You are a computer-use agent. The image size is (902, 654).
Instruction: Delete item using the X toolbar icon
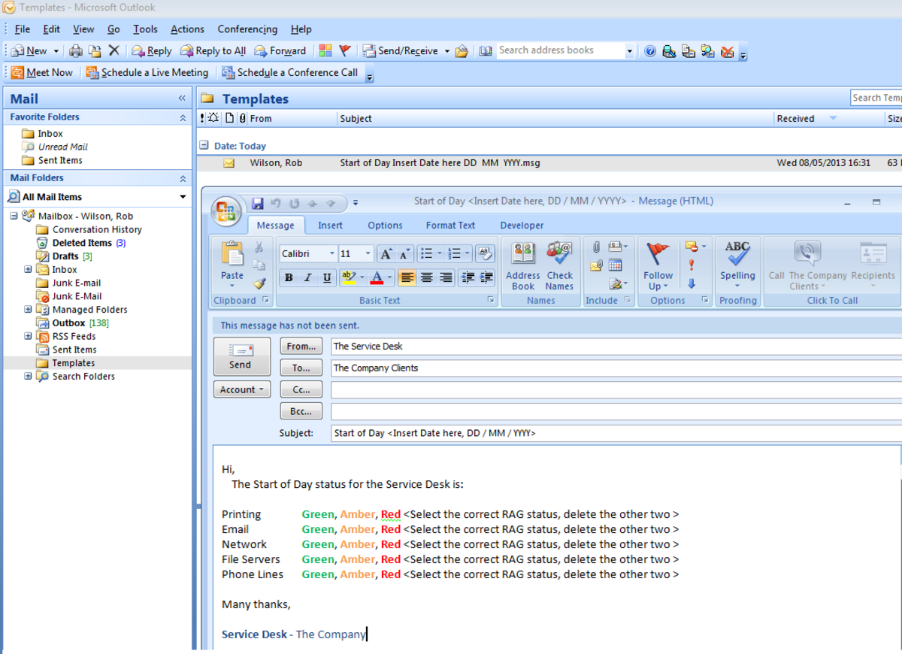(x=114, y=50)
